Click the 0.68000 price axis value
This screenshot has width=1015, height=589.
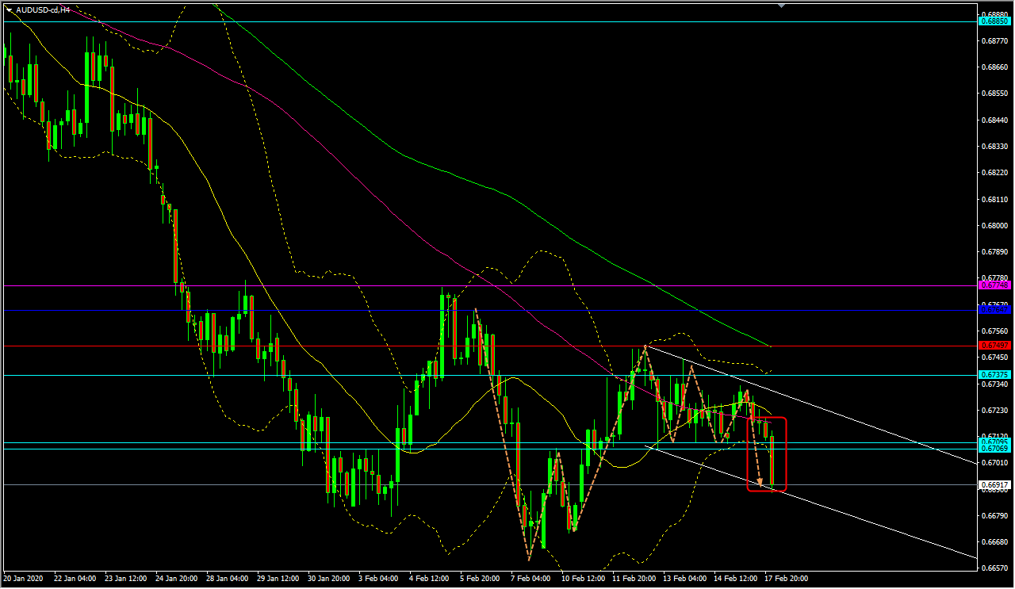click(994, 226)
